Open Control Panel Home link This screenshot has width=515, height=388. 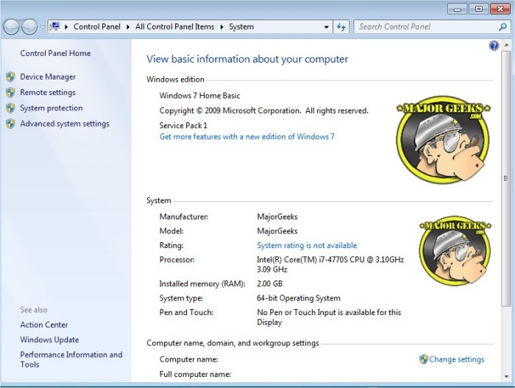point(55,53)
